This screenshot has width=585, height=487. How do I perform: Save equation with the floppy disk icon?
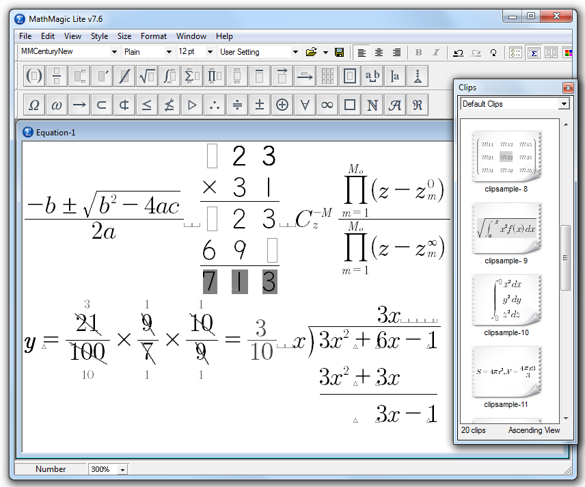click(x=340, y=52)
